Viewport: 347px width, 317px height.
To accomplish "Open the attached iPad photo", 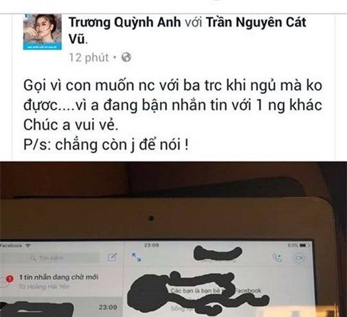I will coord(173,239).
